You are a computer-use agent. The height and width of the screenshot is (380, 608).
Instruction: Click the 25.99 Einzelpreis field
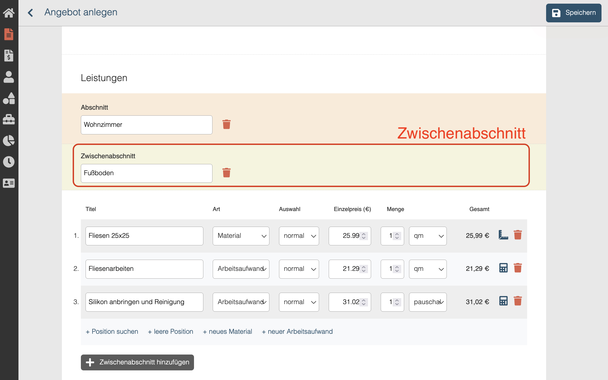[x=350, y=236]
